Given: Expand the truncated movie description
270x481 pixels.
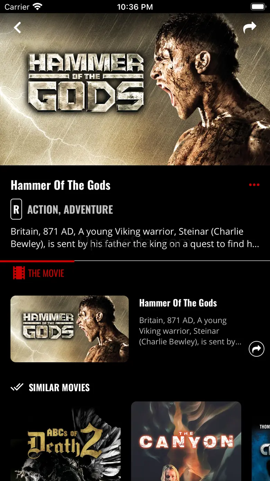Looking at the screenshot, I should (135, 238).
